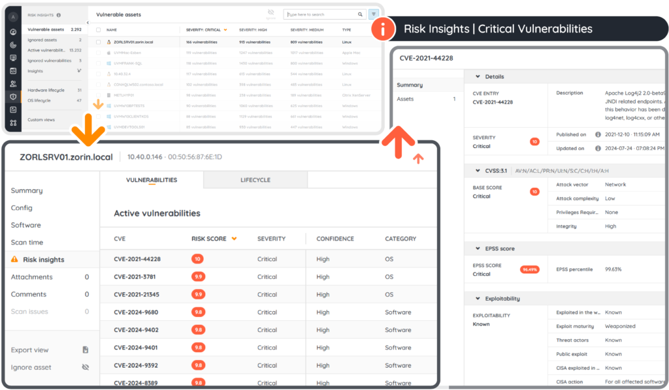Open Custom views in the Risk Insights menu
Image resolution: width=669 pixels, height=390 pixels.
click(x=42, y=120)
